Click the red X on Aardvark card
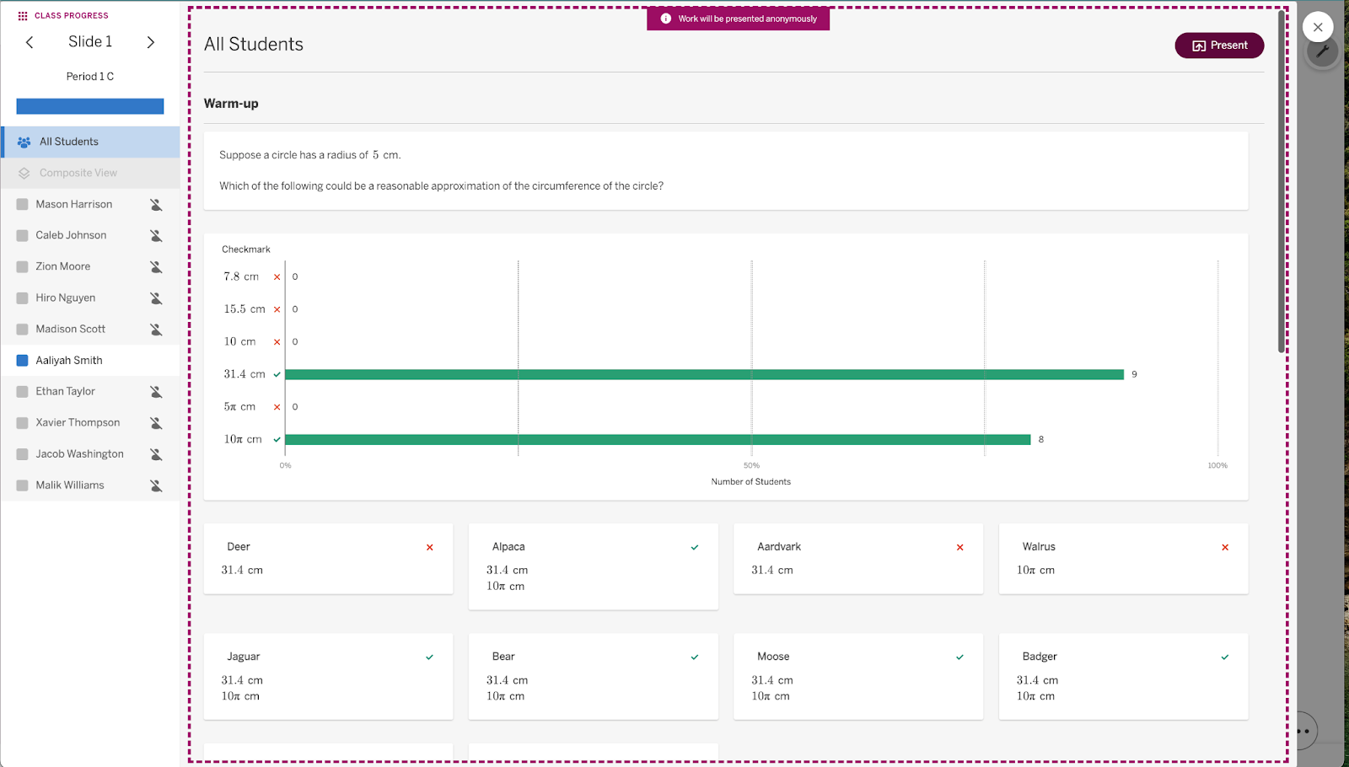Screen dimensions: 1349x767 (959, 548)
